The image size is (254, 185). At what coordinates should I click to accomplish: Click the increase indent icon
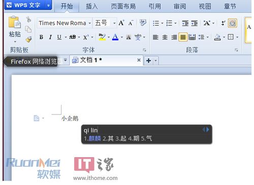point(195,23)
